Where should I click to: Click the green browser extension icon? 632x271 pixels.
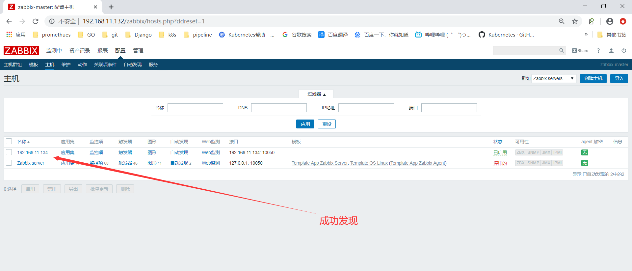click(592, 21)
